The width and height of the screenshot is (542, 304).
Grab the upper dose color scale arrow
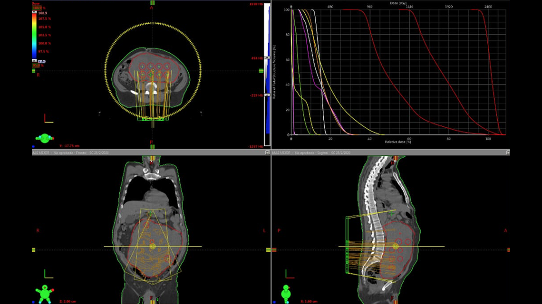click(x=34, y=12)
